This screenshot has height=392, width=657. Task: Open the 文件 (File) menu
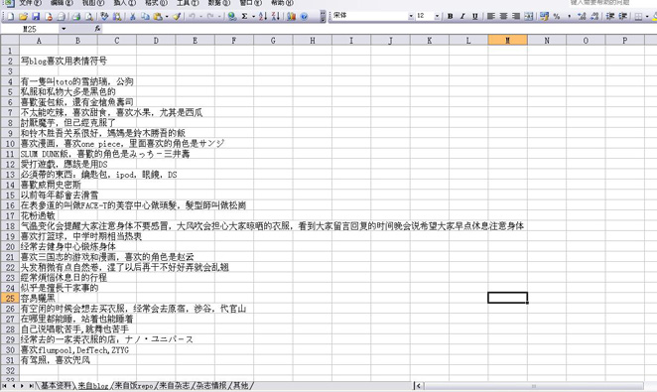click(30, 3)
